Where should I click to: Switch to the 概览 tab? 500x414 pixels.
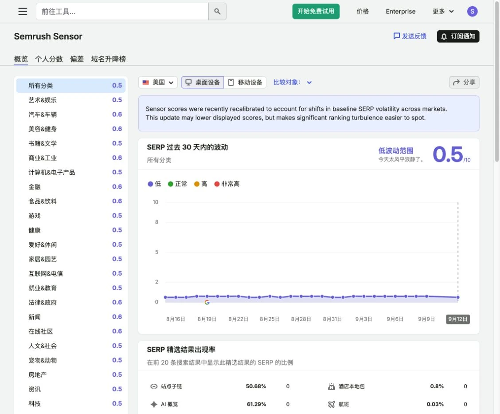coord(21,59)
